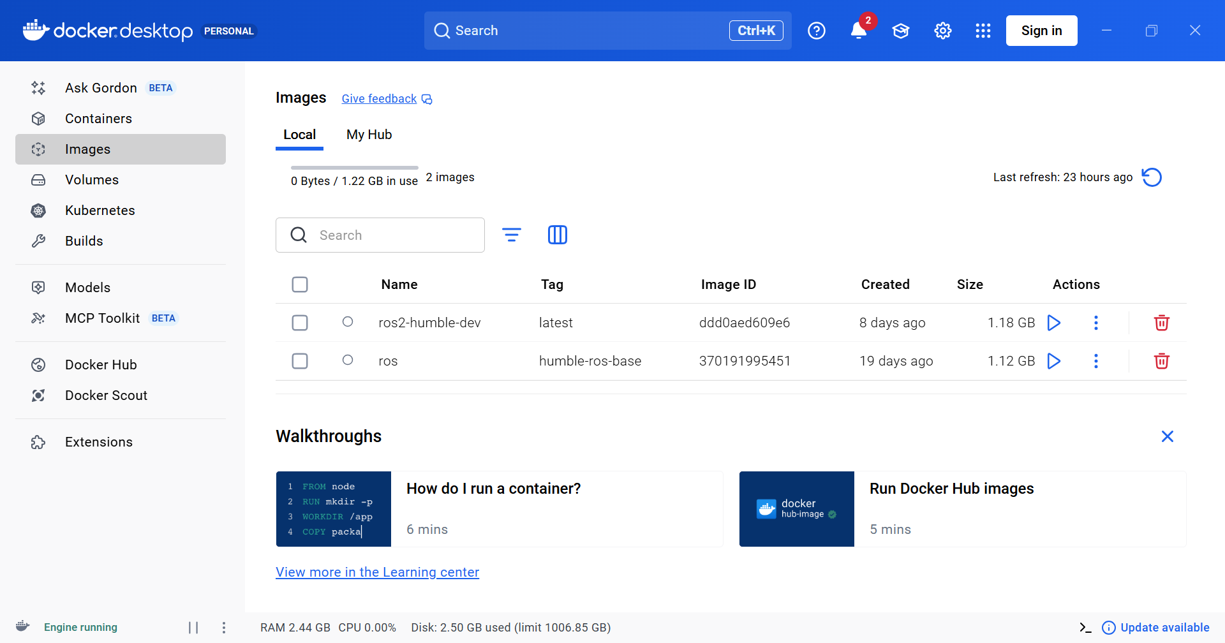This screenshot has height=643, width=1225.
Task: Open View more in the Learning center
Action: (377, 572)
